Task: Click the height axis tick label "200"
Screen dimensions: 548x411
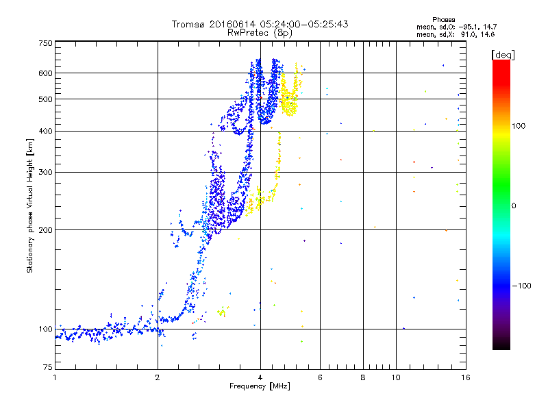Action: coord(45,230)
